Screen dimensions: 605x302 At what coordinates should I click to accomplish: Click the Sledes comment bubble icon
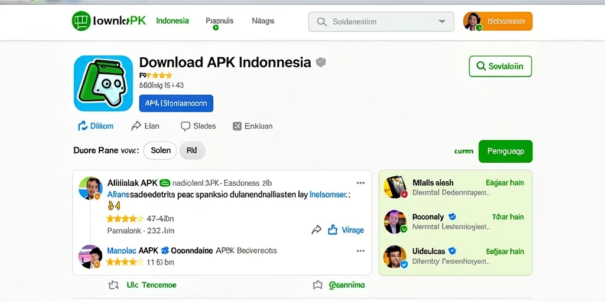pyautogui.click(x=186, y=126)
